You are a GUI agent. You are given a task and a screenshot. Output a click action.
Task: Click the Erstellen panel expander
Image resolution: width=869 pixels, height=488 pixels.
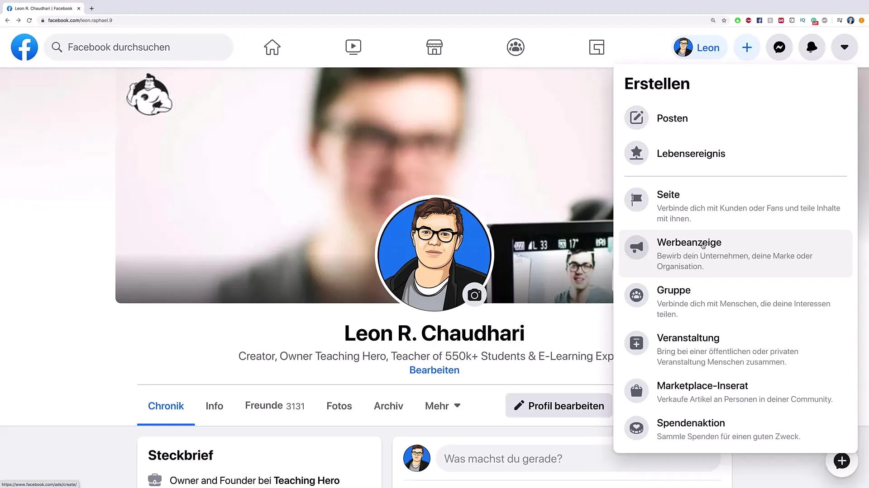(x=746, y=47)
